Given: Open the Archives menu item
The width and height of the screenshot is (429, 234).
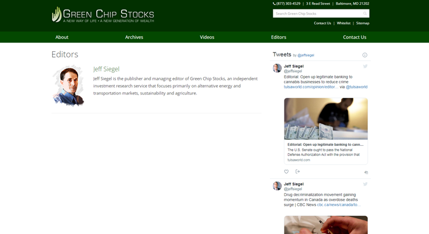Looking at the screenshot, I should click(x=134, y=37).
